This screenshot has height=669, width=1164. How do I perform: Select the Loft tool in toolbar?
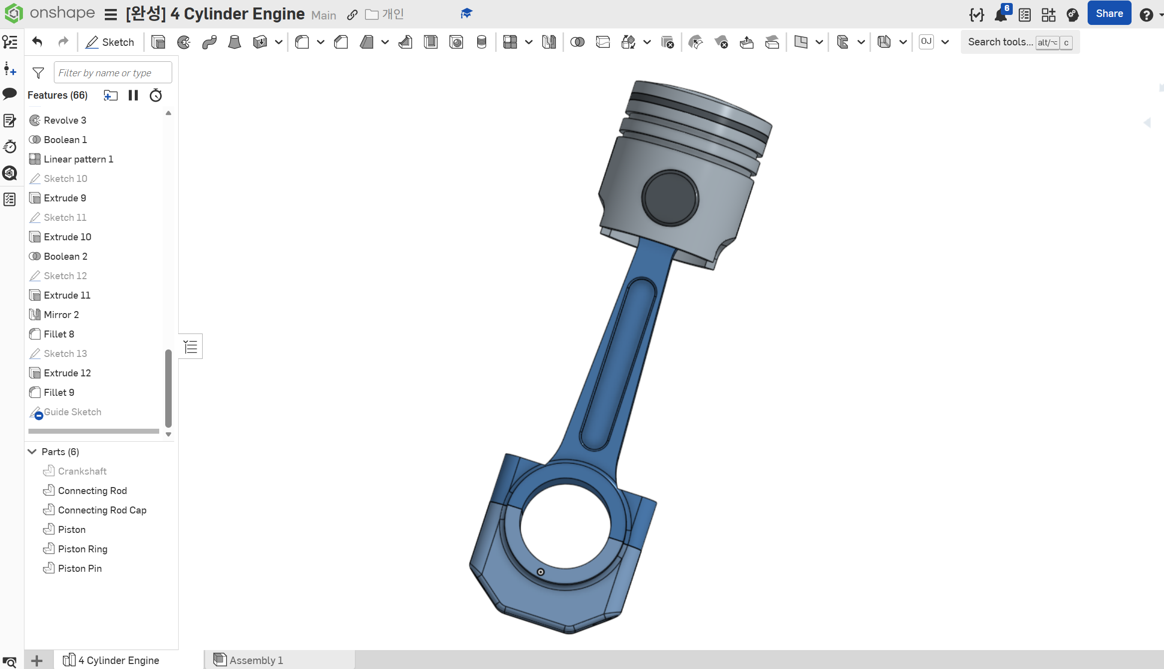pyautogui.click(x=234, y=42)
